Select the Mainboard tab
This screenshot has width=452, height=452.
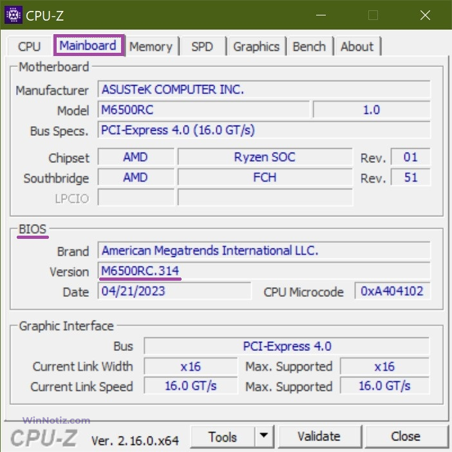click(x=88, y=46)
